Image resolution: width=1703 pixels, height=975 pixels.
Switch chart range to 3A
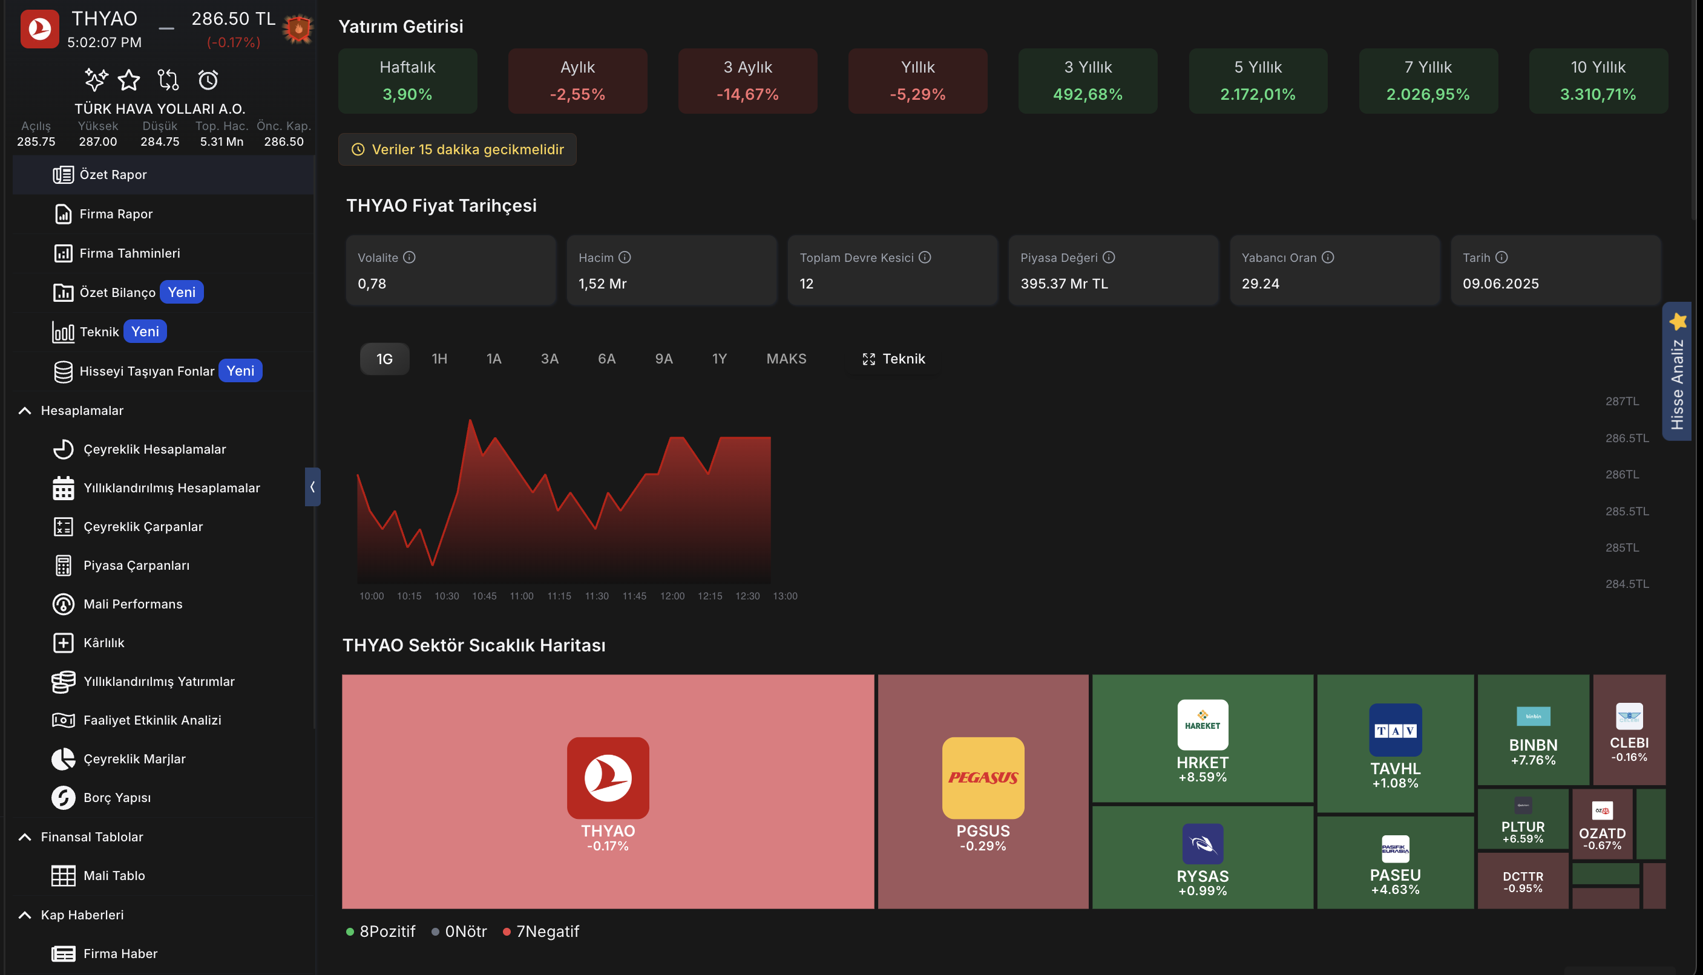coord(550,359)
